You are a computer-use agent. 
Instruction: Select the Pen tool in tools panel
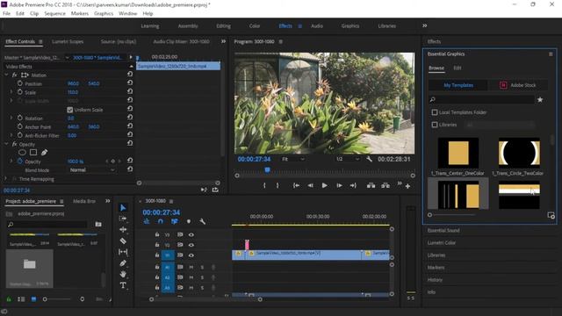pyautogui.click(x=123, y=263)
